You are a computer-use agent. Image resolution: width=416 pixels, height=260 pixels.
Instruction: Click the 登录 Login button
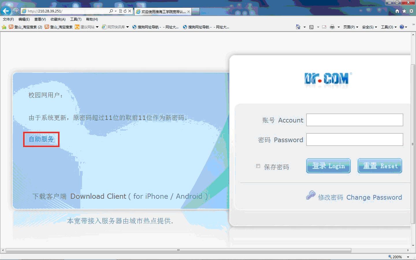point(328,166)
